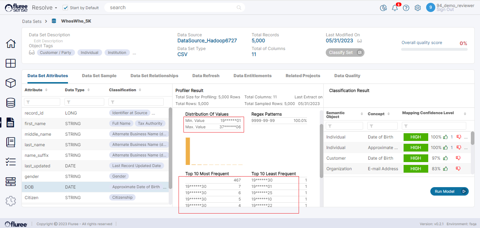Expand more object tags ellipsis
The height and width of the screenshot is (228, 480).
[134, 53]
